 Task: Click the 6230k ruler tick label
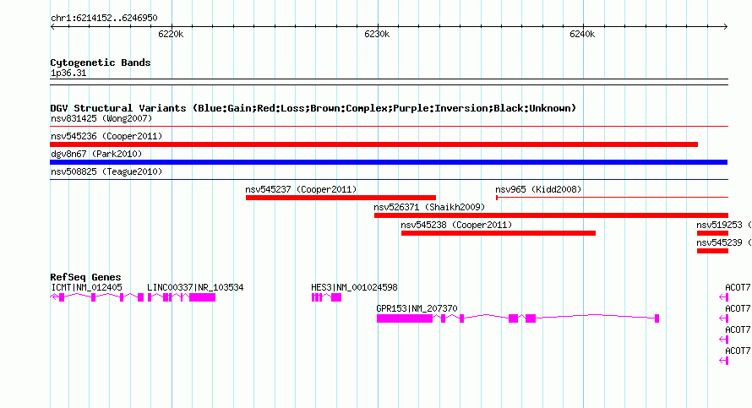click(x=377, y=34)
